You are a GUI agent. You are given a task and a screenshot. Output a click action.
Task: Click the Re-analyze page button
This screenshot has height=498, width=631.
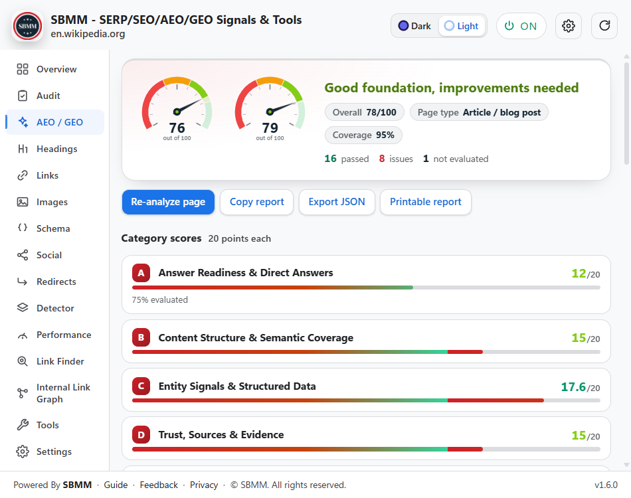click(168, 202)
